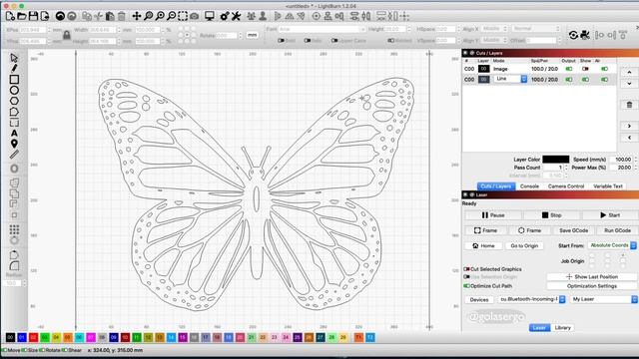The image size is (639, 359).
Task: Create a new project file
Action: click(10, 16)
